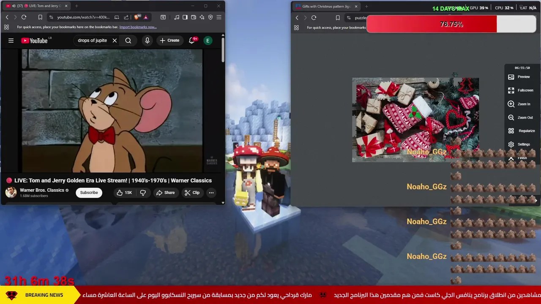Reload the puzzle page
This screenshot has height=304, width=541.
314,18
